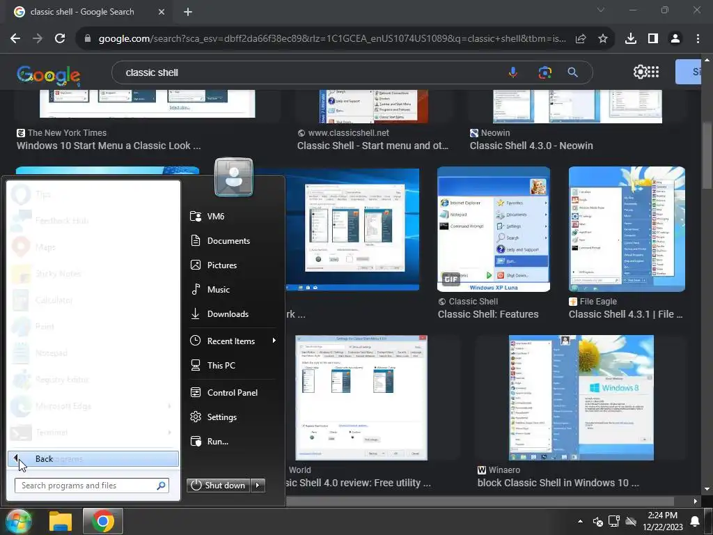Image resolution: width=713 pixels, height=535 pixels.
Task: Open the Winaero Windows 8 thumbnail
Action: tap(581, 398)
